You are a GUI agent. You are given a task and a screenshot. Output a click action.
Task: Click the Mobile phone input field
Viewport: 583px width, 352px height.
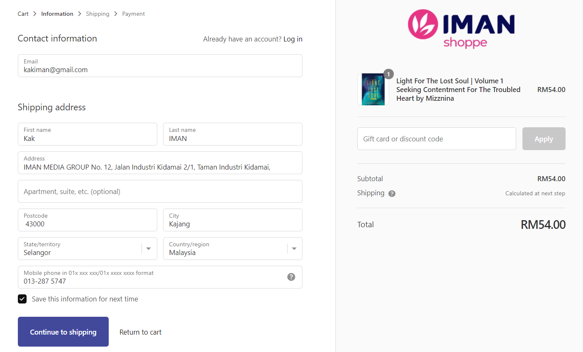coord(160,277)
